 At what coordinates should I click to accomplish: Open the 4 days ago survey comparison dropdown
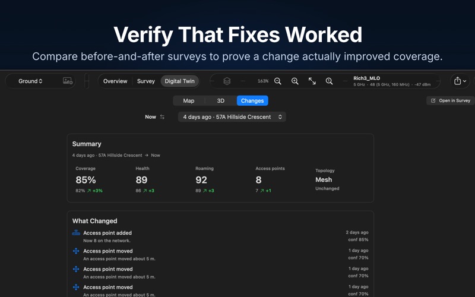(x=232, y=117)
